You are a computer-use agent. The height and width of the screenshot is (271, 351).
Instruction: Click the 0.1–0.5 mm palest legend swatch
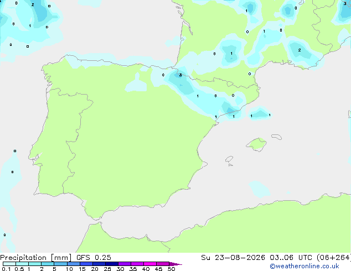(x=9, y=264)
